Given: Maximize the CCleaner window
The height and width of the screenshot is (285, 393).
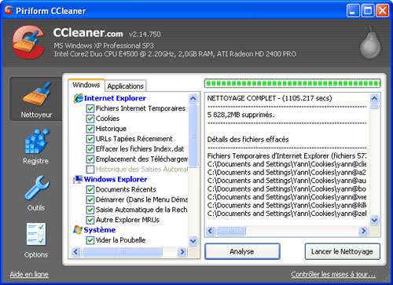Looking at the screenshot, I should [368, 11].
